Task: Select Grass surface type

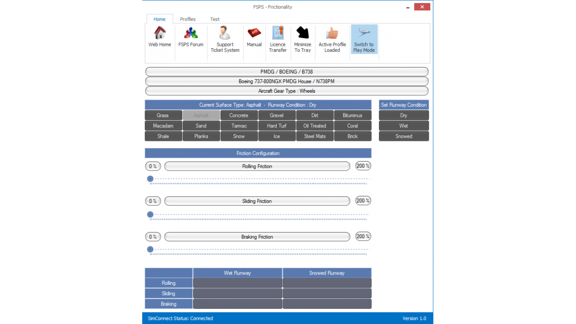Action: coord(163,115)
